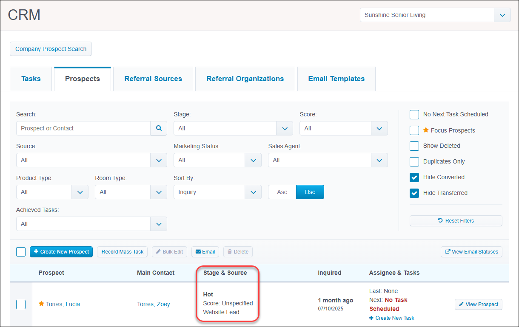
Task: Enable the Focus Prospects checkbox
Action: tap(414, 130)
